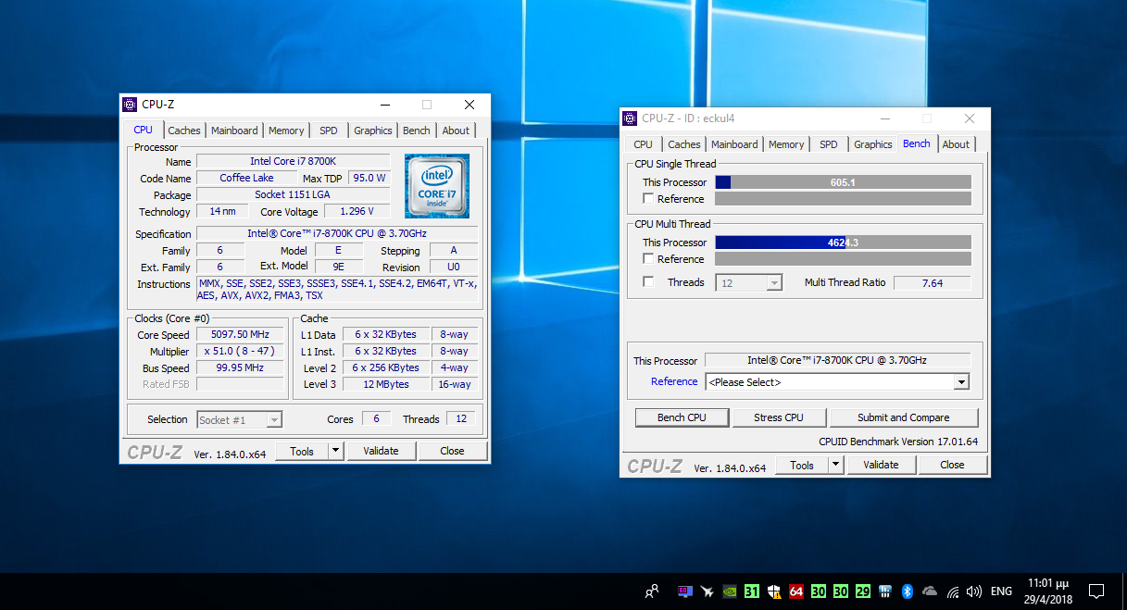
Task: Open the About tab in the benchmark window
Action: pyautogui.click(x=956, y=144)
